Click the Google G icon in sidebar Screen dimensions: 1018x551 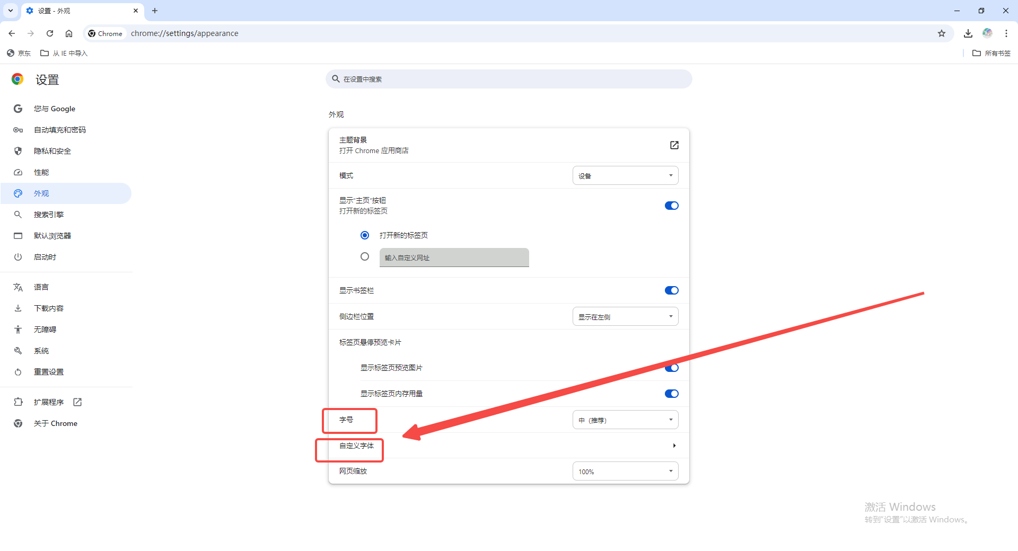[18, 109]
